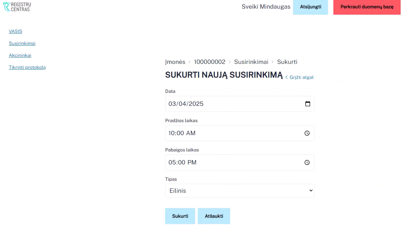Image resolution: width=402 pixels, height=245 pixels.
Task: Open Tikrinti protokolą sidebar link
Action: point(27,67)
